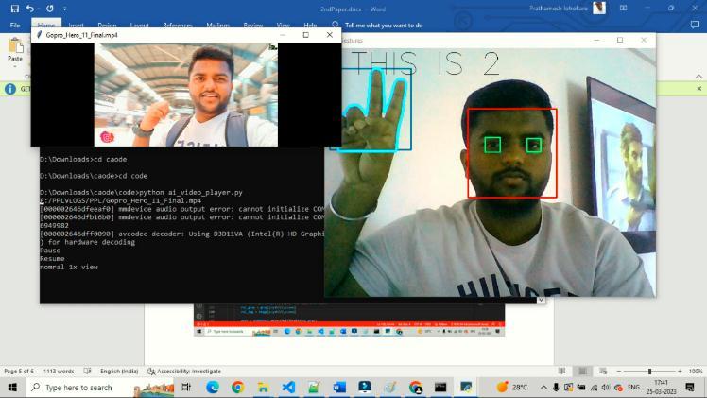Open File Explorer from the taskbar

tap(263, 388)
